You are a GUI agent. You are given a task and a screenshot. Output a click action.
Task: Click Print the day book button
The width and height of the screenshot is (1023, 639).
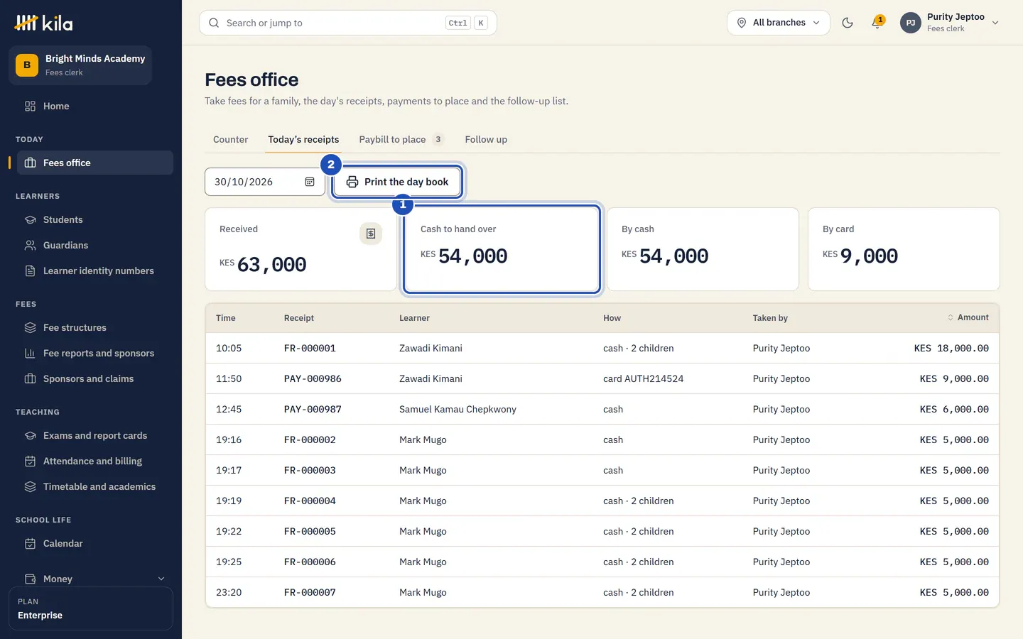(397, 182)
